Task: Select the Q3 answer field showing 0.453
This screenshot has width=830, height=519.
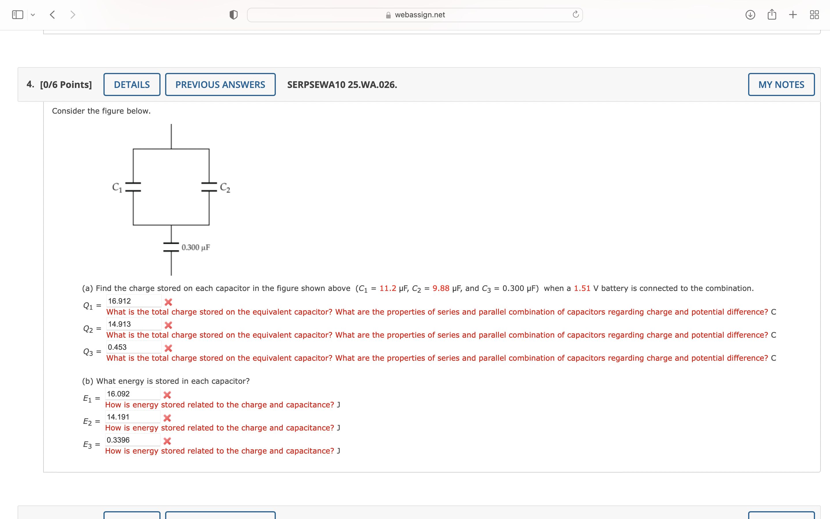Action: coord(134,347)
